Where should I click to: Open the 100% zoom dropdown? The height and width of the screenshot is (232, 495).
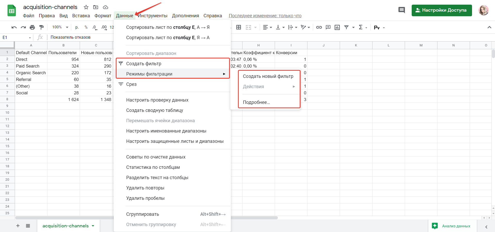pyautogui.click(x=60, y=27)
